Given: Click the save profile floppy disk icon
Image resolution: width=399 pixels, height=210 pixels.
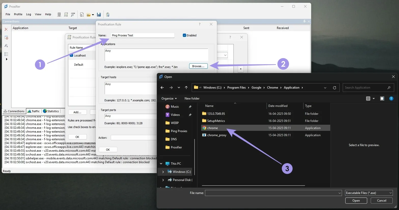Looking at the screenshot, I should (x=99, y=15).
